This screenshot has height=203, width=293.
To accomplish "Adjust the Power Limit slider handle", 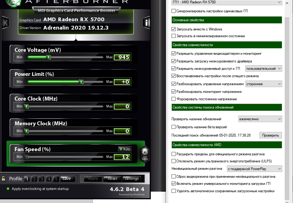I will pyautogui.click(x=81, y=82).
